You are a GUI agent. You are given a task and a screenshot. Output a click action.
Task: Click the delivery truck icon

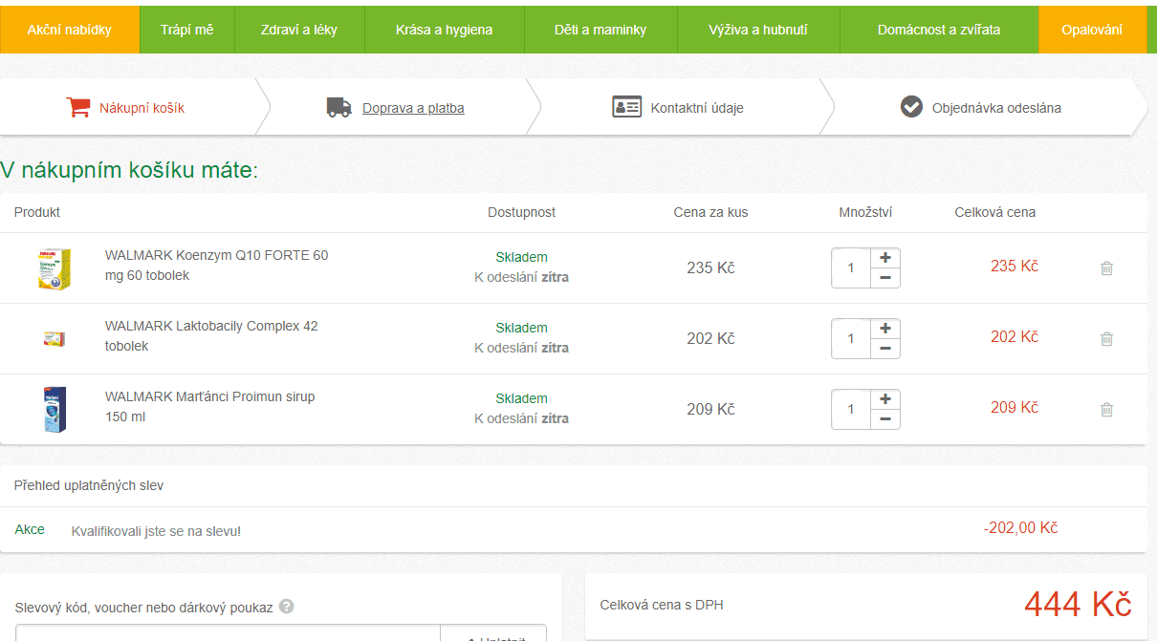[x=338, y=107]
